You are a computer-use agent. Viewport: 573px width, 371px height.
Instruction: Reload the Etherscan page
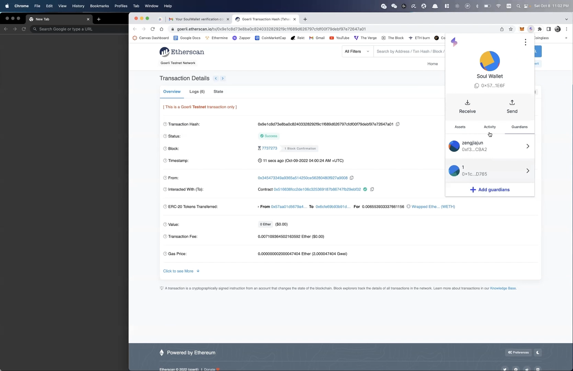click(x=153, y=29)
